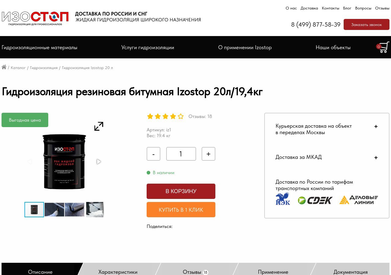Image resolution: width=391 pixels, height=275 pixels.
Task: Expand Доставка за МКАД section
Action: coord(327,157)
